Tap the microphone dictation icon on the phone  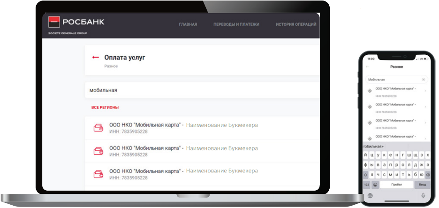(424, 196)
